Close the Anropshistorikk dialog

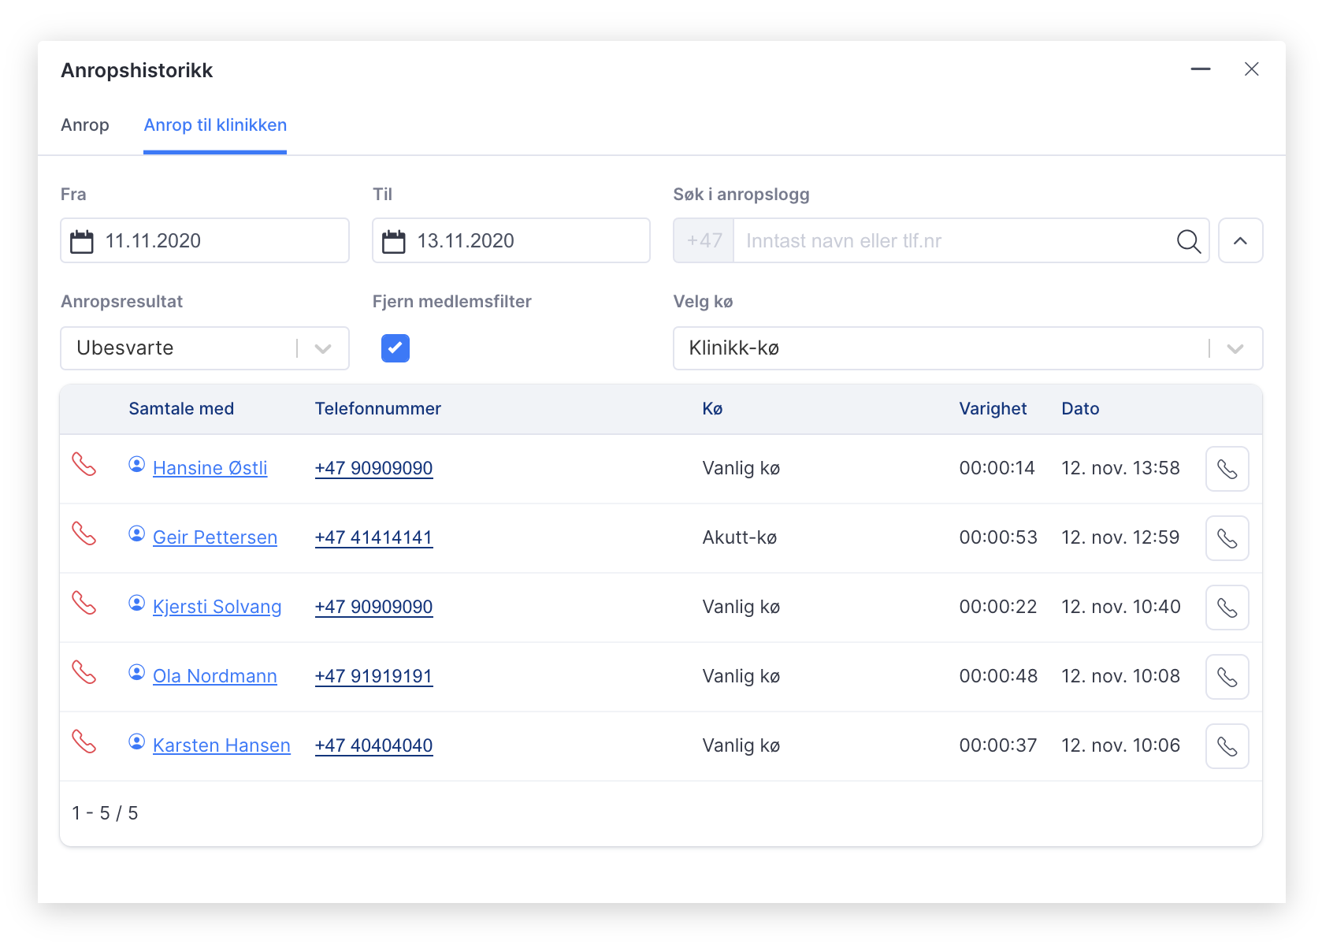pos(1251,69)
